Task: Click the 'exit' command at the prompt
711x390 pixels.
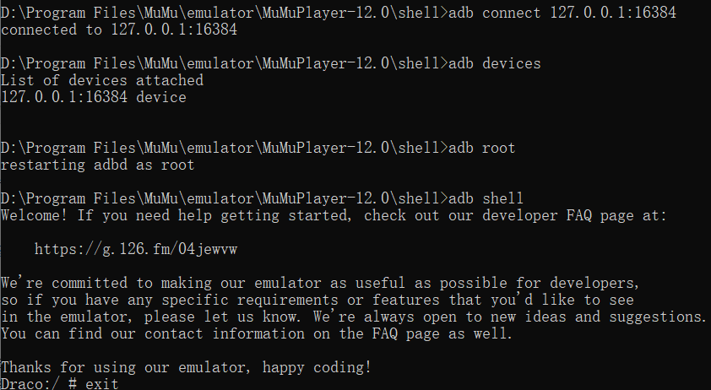Action: (x=102, y=383)
